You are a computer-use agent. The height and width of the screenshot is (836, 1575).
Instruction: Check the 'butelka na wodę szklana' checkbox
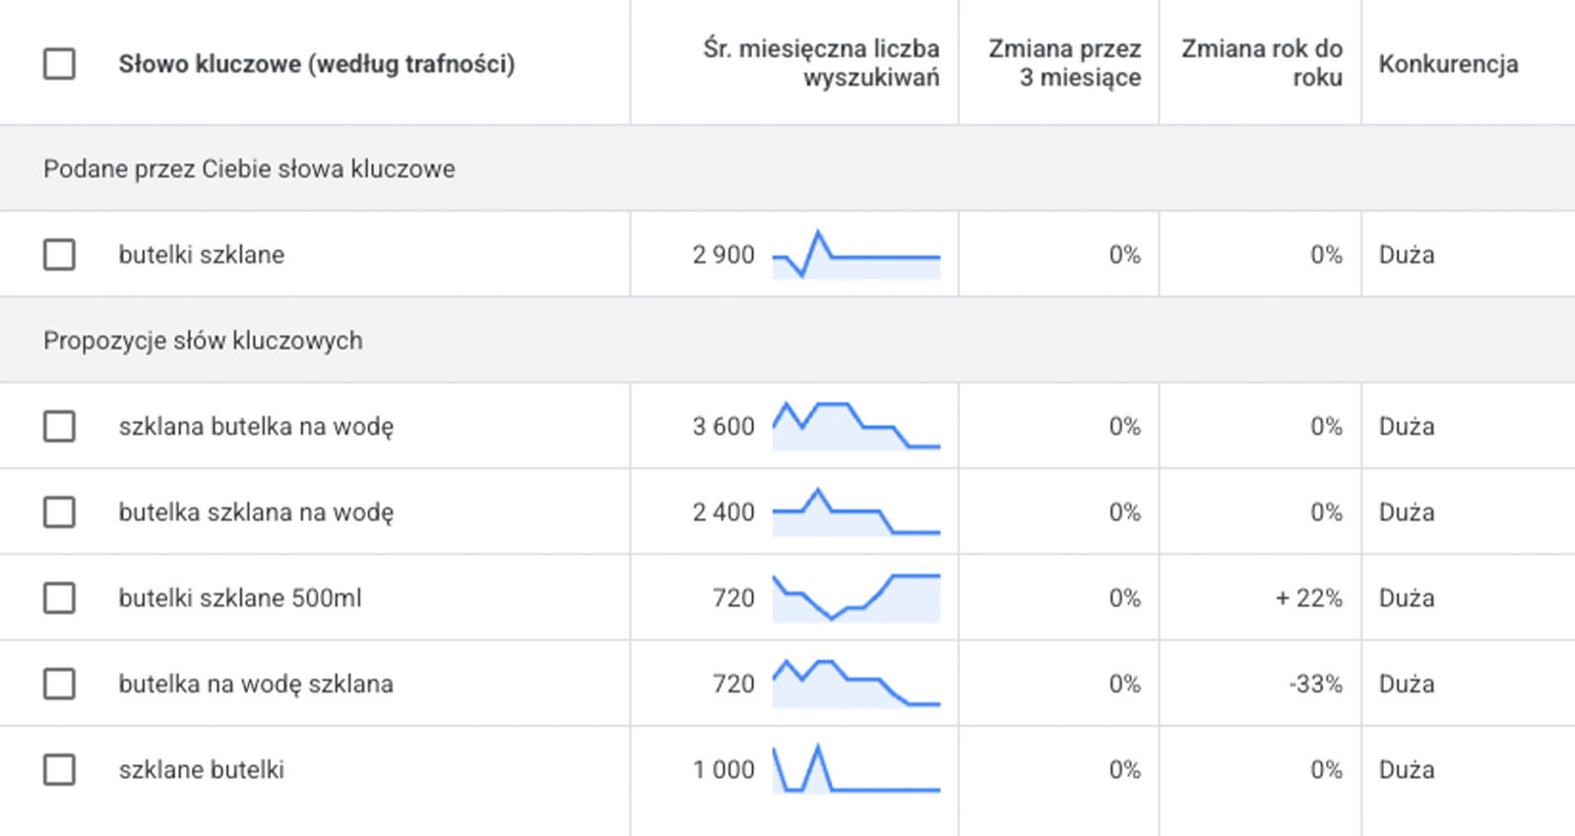coord(59,684)
